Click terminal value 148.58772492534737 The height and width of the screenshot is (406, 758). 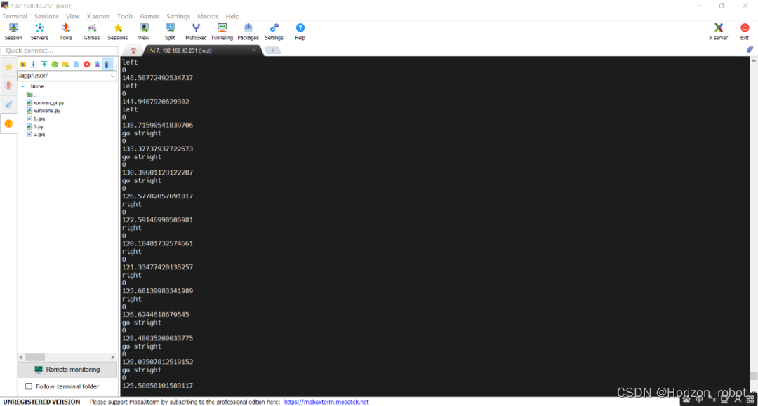coord(158,78)
